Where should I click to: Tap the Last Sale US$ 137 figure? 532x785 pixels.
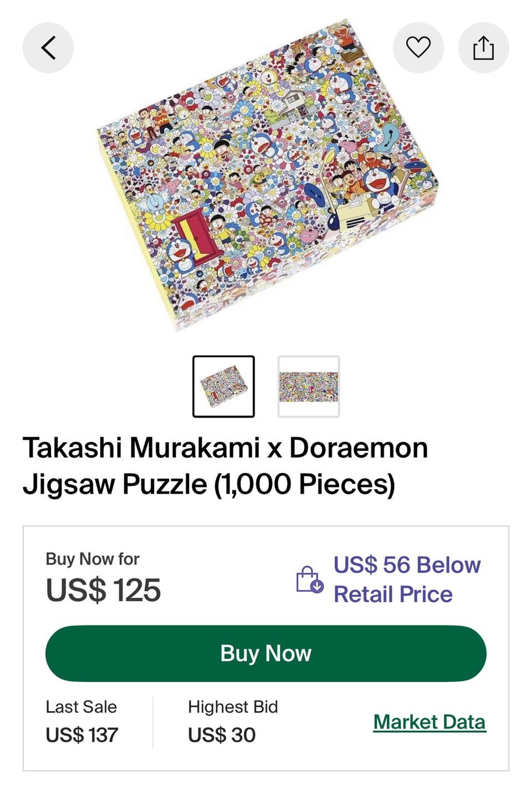pyautogui.click(x=82, y=735)
